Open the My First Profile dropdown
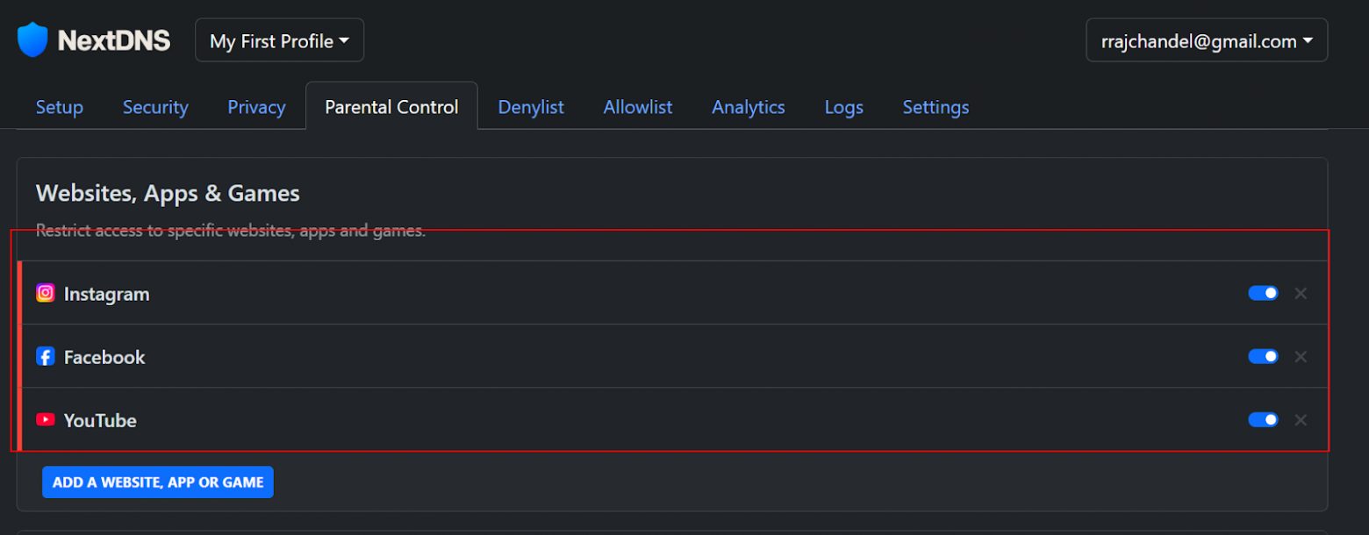Image resolution: width=1369 pixels, height=535 pixels. (x=279, y=41)
